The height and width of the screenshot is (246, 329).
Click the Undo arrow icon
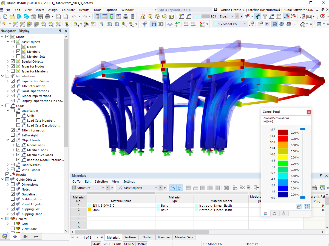tap(74, 16)
